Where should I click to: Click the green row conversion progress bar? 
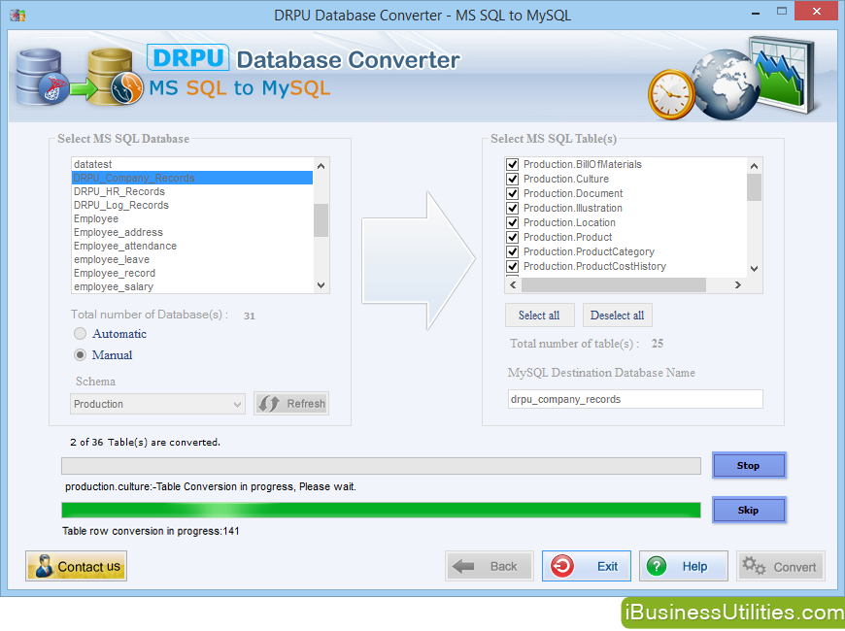[381, 510]
